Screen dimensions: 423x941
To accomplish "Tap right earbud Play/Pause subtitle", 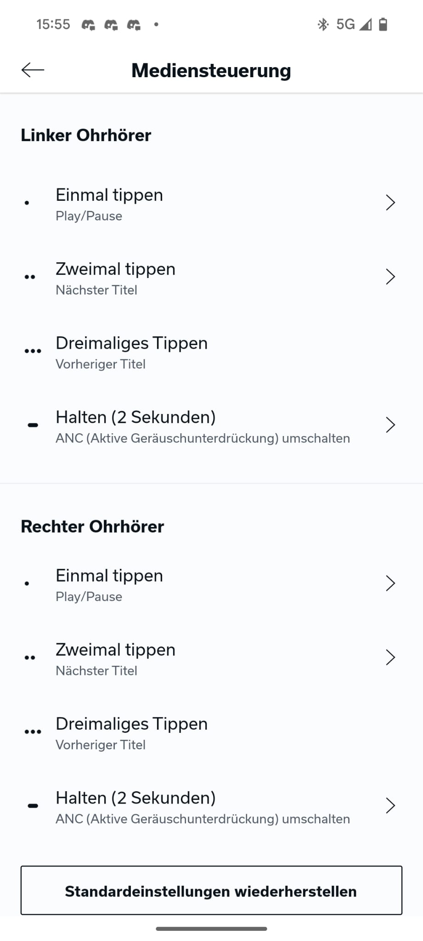I will pos(89,597).
